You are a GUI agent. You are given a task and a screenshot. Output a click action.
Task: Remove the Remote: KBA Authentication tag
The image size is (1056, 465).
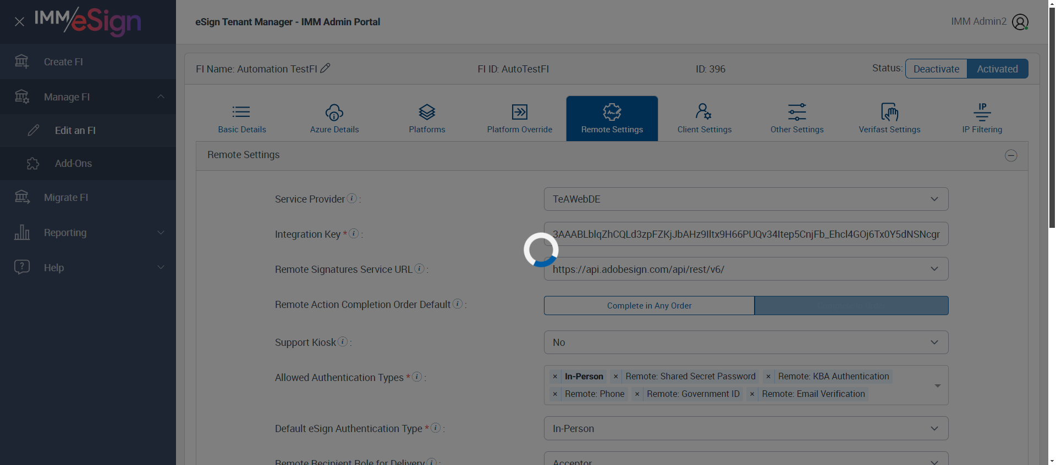pyautogui.click(x=768, y=377)
